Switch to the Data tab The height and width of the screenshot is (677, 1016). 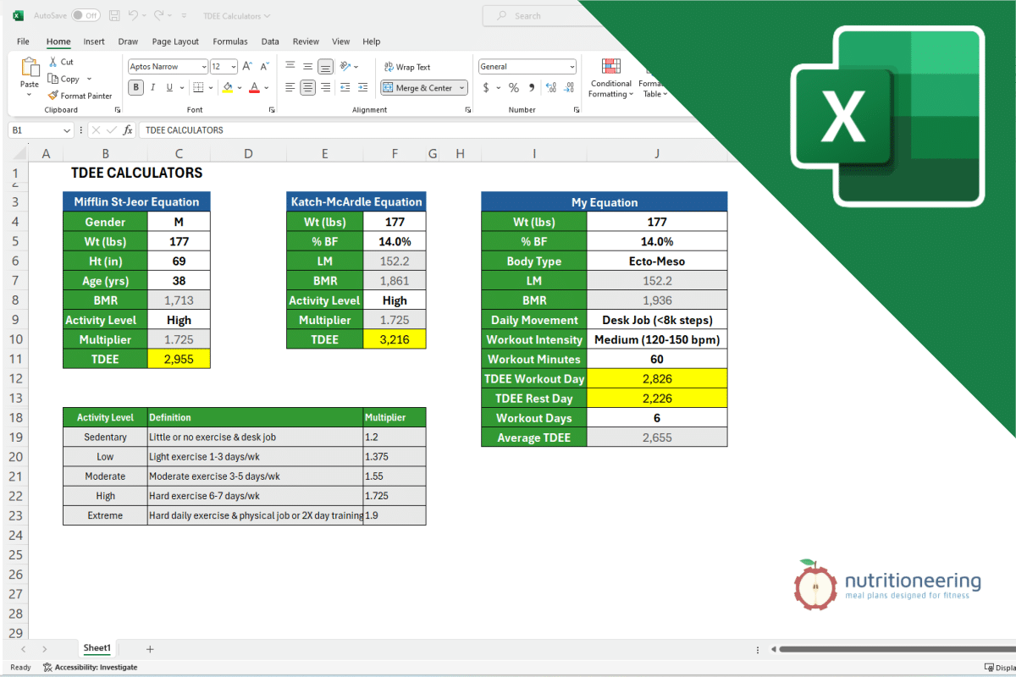pos(270,41)
